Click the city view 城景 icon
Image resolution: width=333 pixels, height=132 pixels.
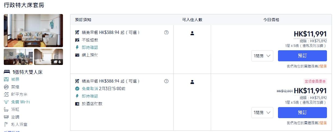(6, 79)
